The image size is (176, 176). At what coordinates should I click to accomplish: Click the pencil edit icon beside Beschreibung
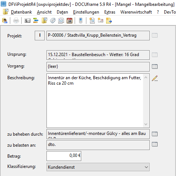coord(155,78)
